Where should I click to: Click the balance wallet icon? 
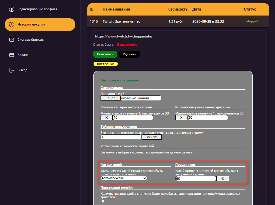pos(11,55)
